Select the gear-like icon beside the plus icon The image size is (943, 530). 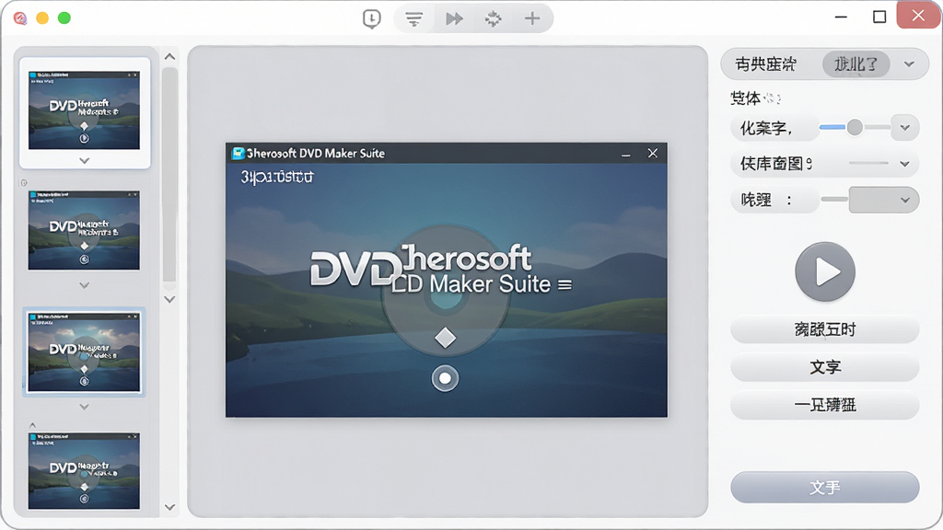(494, 19)
